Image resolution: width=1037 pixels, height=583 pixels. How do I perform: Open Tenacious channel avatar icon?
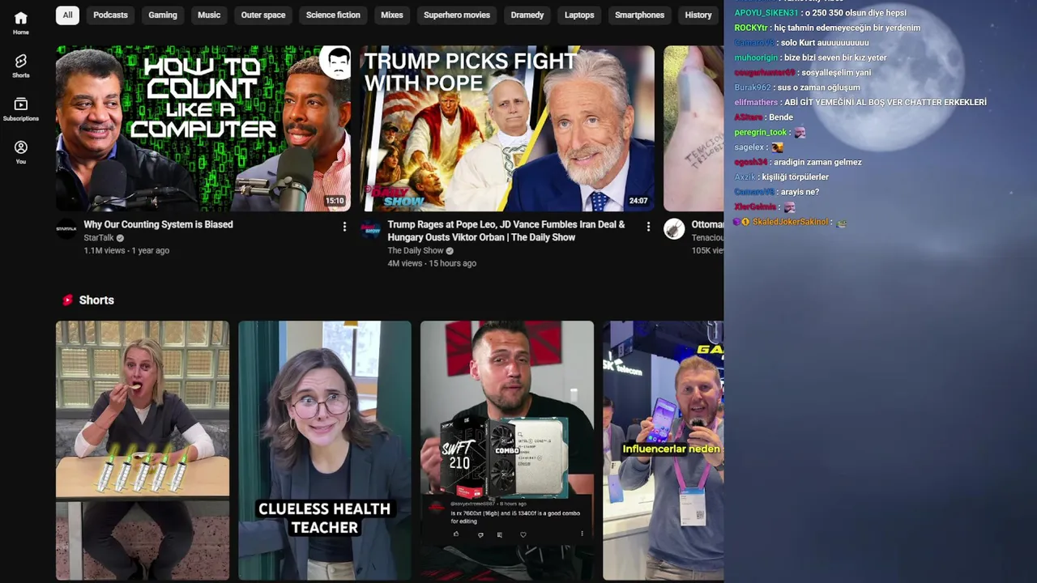pos(674,228)
